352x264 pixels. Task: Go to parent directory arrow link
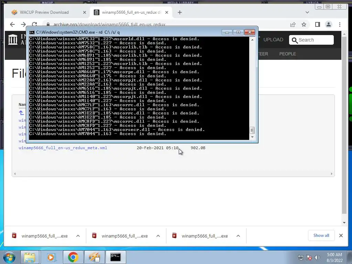pyautogui.click(x=21, y=113)
